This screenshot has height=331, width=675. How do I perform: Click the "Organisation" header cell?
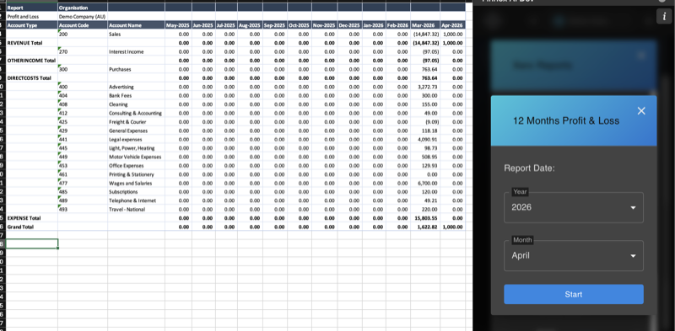pos(83,8)
